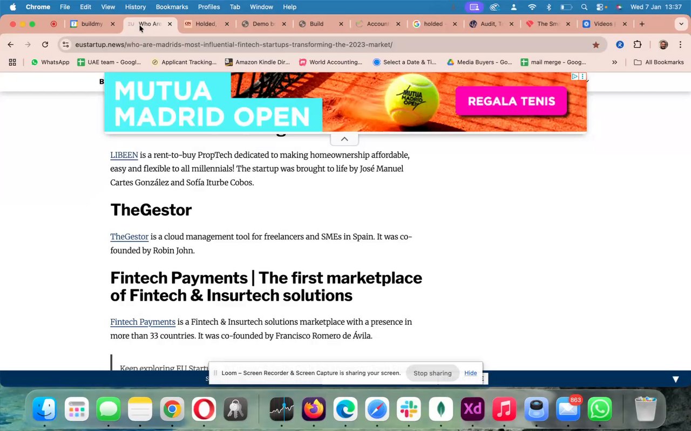Screen dimensions: 691x431
Task: Click the Spotlight search icon in menu bar
Action: [584, 7]
